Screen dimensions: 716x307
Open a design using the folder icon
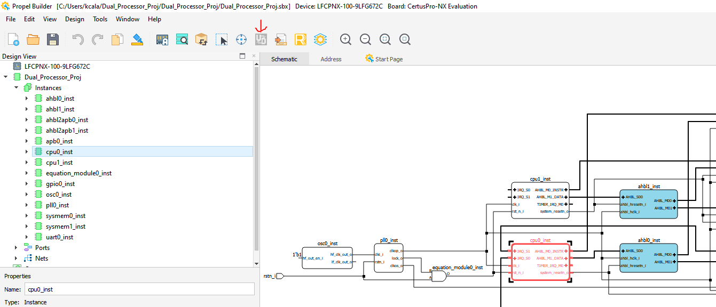33,39
